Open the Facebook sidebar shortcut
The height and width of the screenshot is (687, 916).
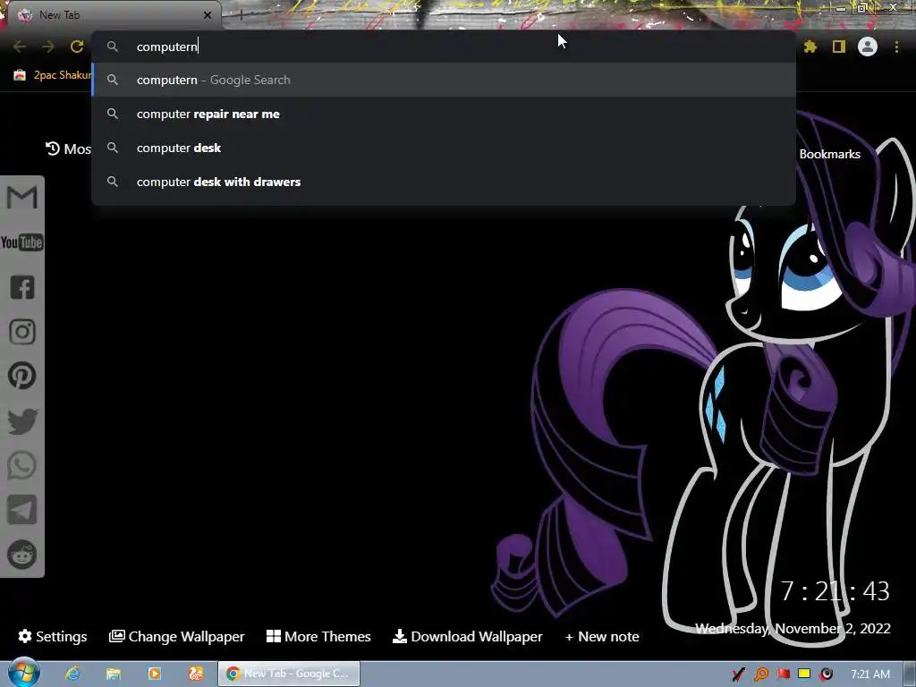pos(22,287)
